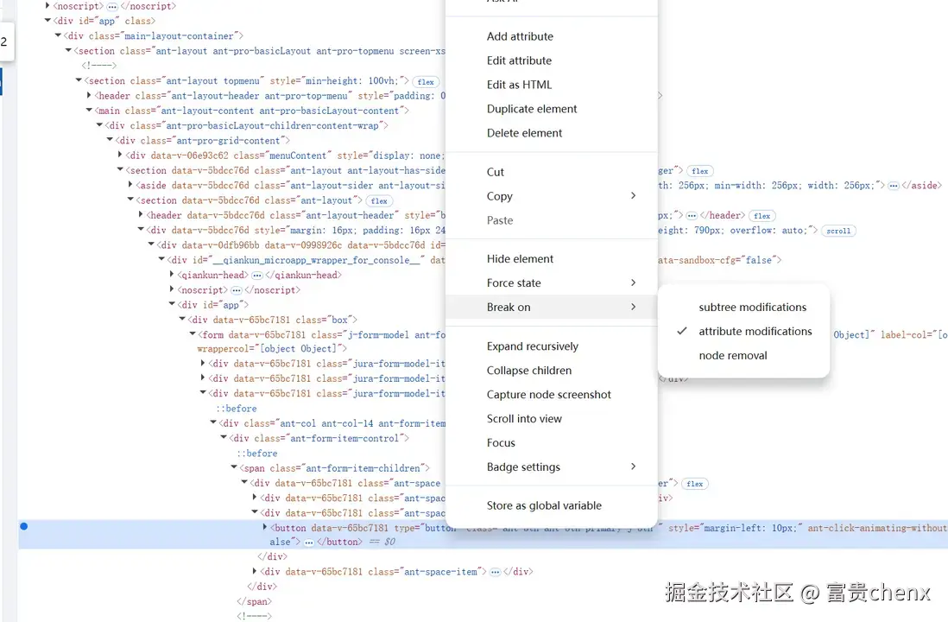948x622 pixels.
Task: Click Edit as HTML option
Action: coord(552,85)
